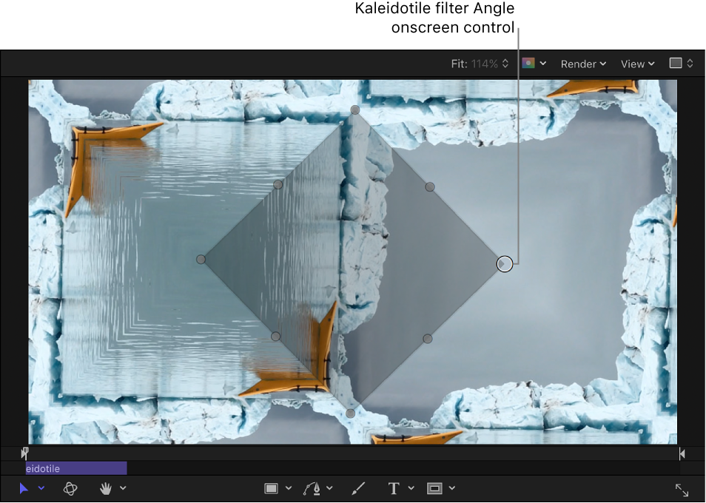The height and width of the screenshot is (503, 706).
Task: Toggle the transform handle atop the tile
Action: [354, 109]
